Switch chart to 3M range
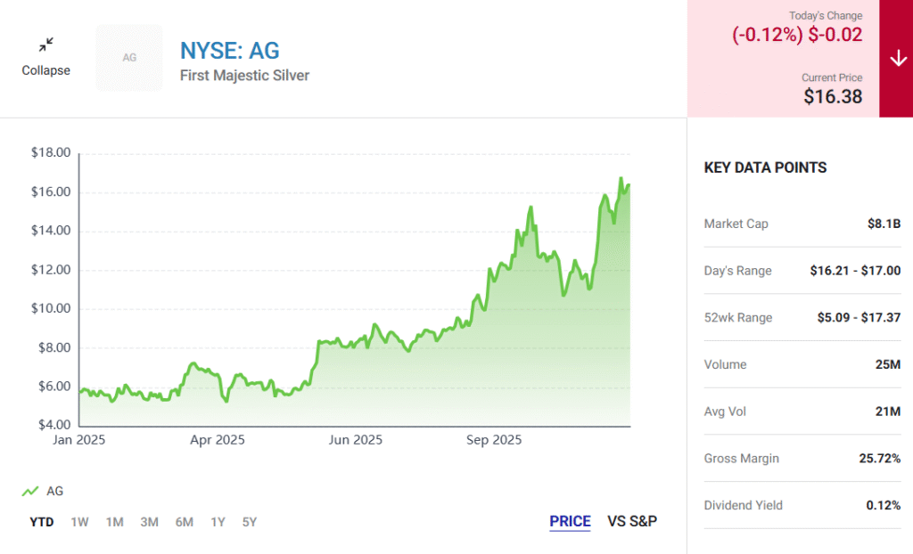The height and width of the screenshot is (554, 913). pos(149,522)
